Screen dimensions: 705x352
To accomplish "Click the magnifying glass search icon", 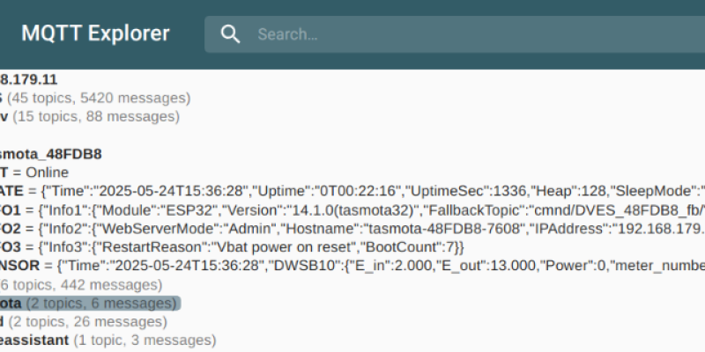I will (230, 34).
